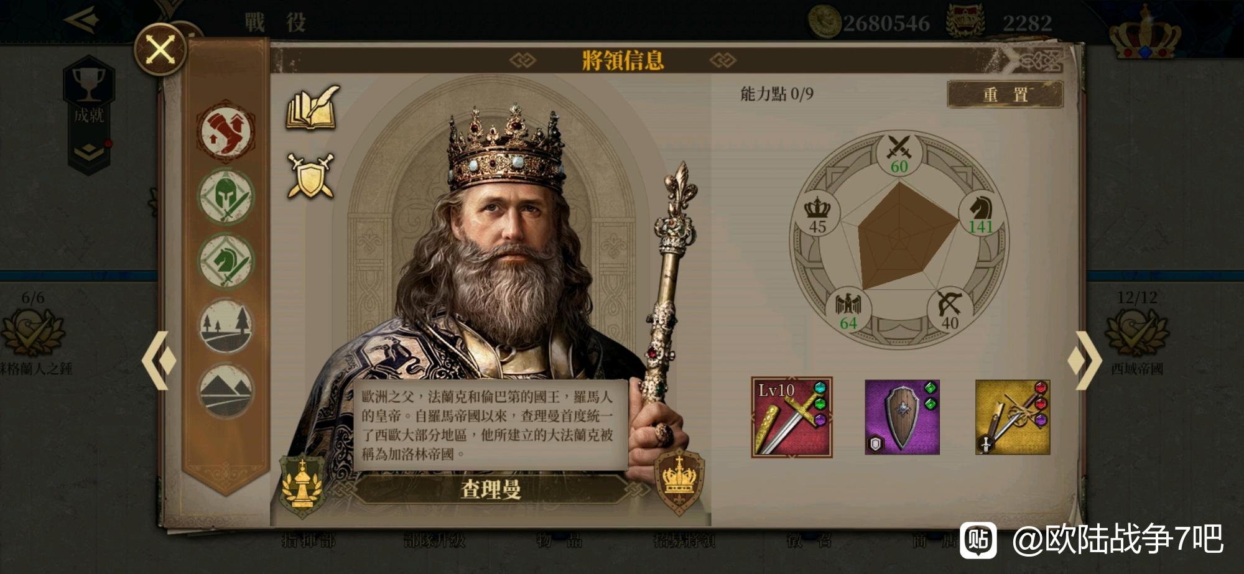Click the 重置 reset button
Screen dimensions: 1244x574
pyautogui.click(x=1005, y=95)
